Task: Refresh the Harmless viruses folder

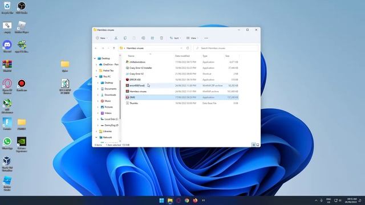Action: click(188, 48)
